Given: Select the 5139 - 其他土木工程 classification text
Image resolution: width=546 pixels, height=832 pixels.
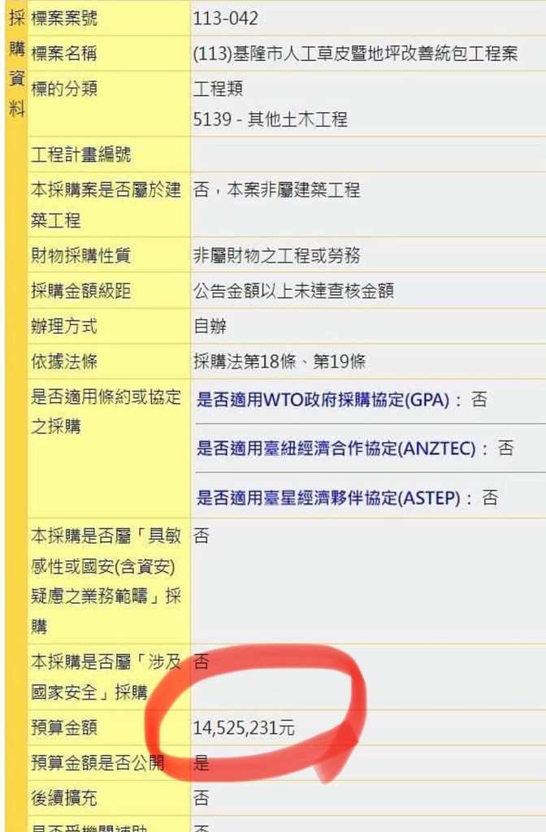Looking at the screenshot, I should pos(270,119).
